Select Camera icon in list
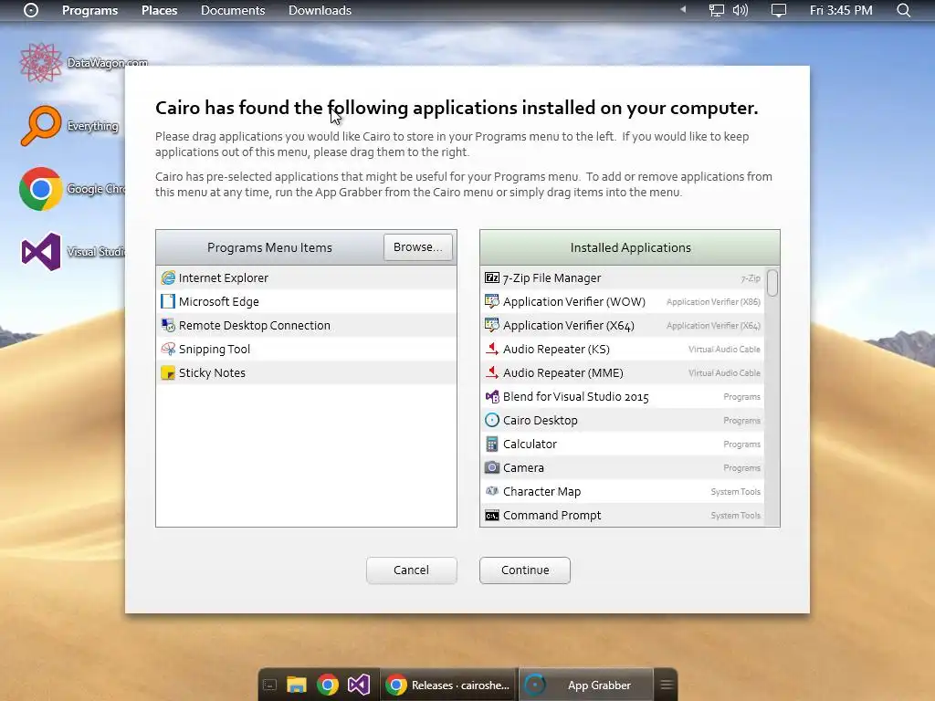Image resolution: width=935 pixels, height=701 pixels. click(492, 467)
